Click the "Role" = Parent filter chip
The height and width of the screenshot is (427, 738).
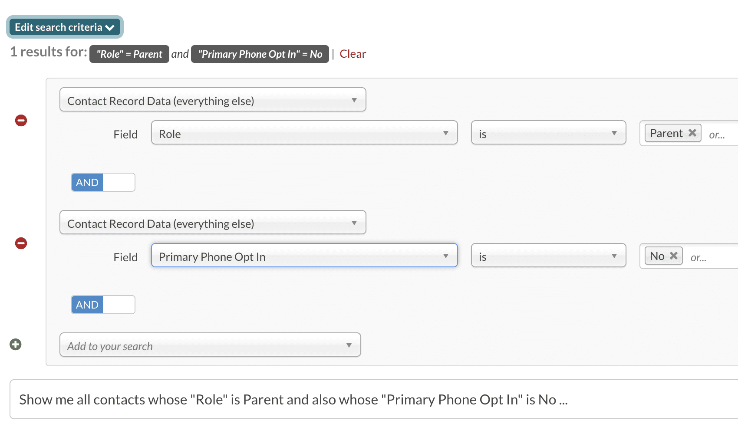click(x=129, y=54)
